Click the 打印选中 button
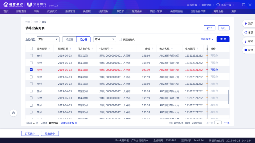This screenshot has height=143, width=255. tap(30, 134)
